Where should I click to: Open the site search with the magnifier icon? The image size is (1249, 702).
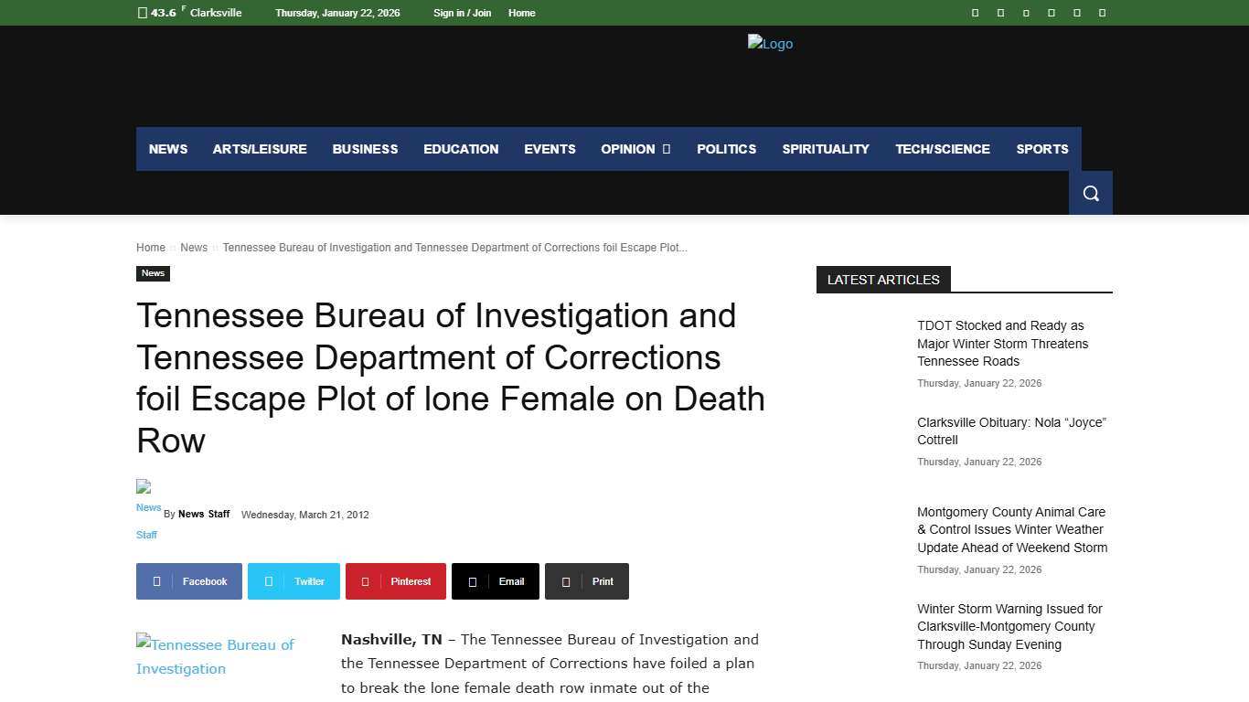pyautogui.click(x=1090, y=193)
